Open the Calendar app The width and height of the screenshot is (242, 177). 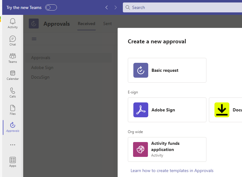click(x=13, y=76)
